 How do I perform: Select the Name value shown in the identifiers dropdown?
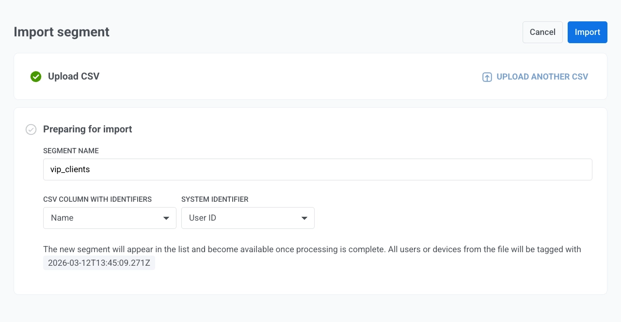pos(62,218)
